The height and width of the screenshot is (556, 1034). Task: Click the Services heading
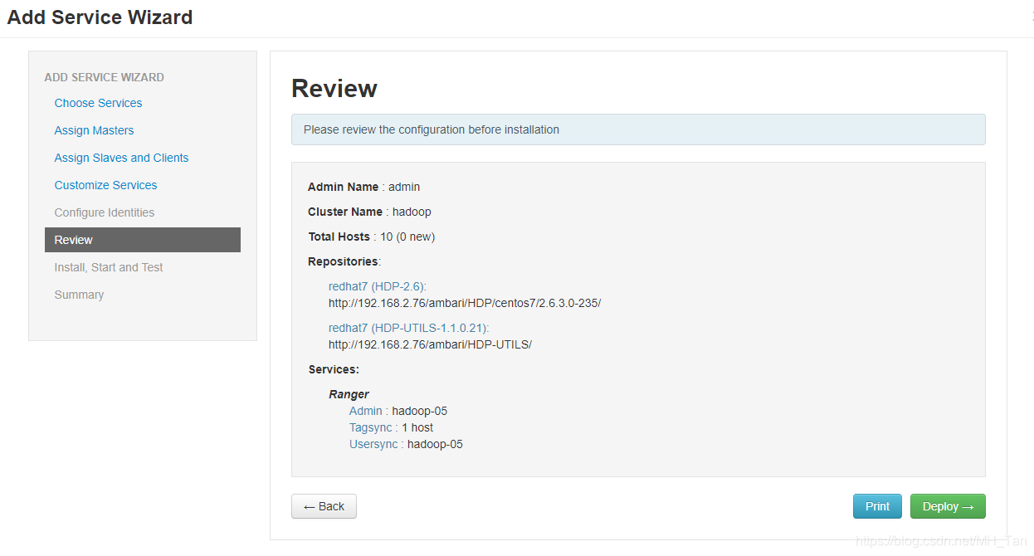(x=334, y=369)
